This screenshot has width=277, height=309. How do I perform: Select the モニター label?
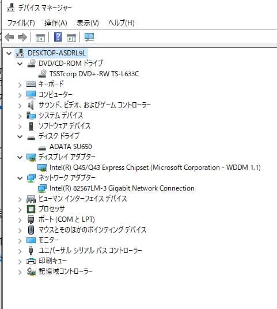[x=48, y=240]
